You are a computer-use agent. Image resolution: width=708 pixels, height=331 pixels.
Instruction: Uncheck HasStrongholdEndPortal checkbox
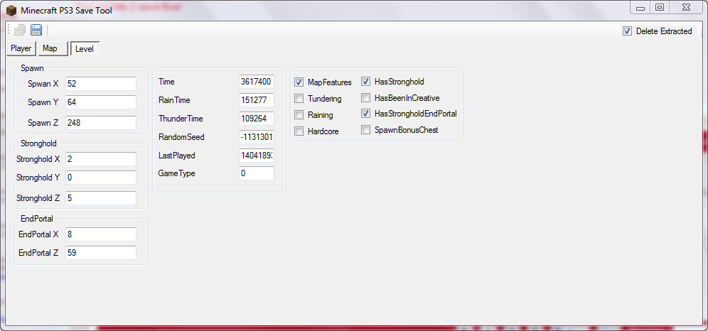(x=366, y=113)
